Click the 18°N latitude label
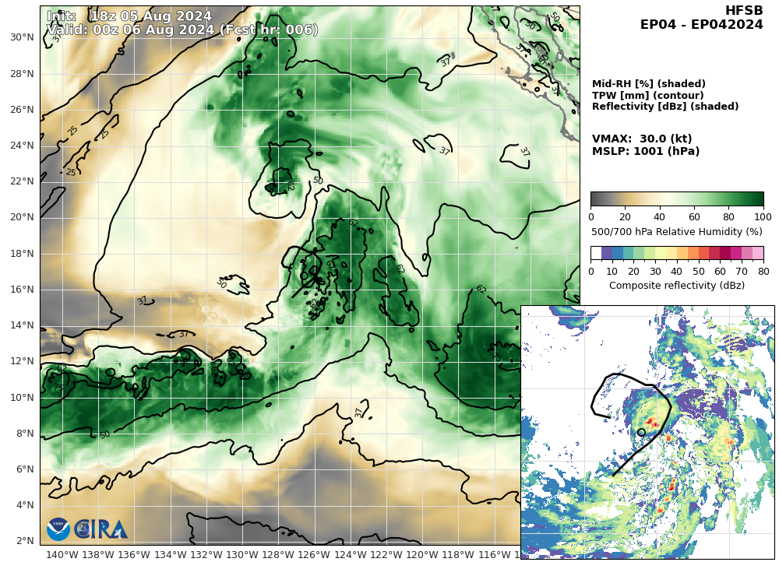 [22, 254]
